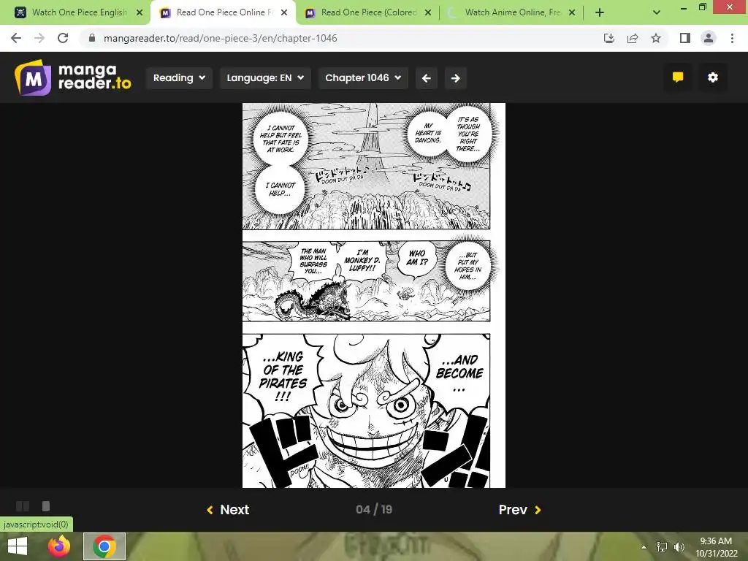Open the tab search chevron
Viewport: 748px width, 561px height.
657,13
